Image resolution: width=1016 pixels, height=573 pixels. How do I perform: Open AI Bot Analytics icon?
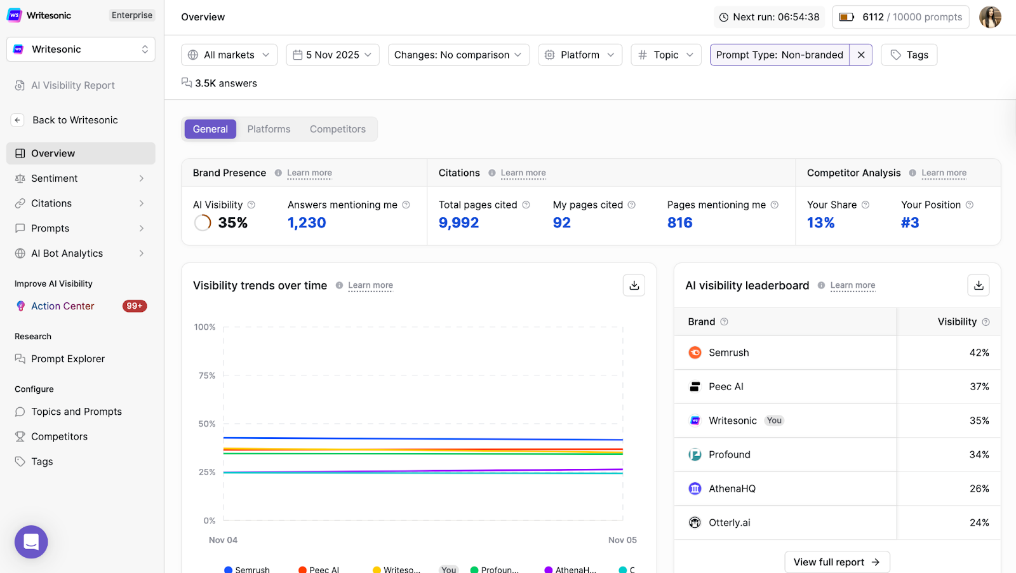20,253
